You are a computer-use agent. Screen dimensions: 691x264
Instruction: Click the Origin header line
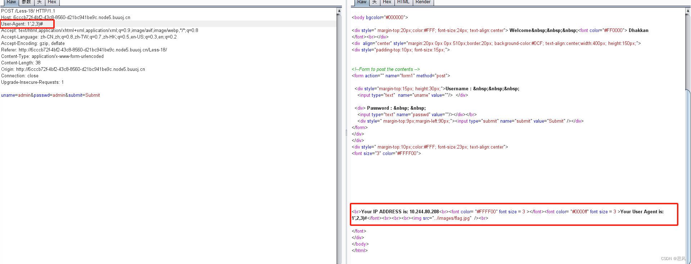click(x=73, y=69)
